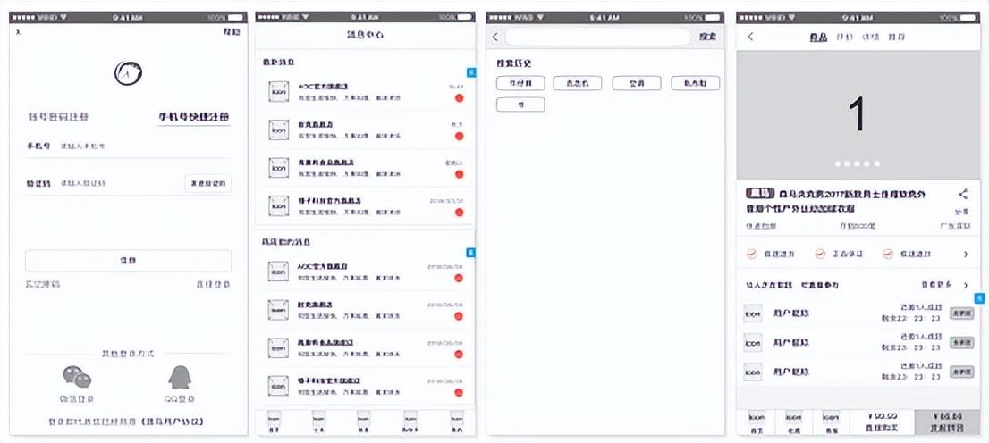
Task: Choose the WeChat login icon
Action: click(x=76, y=377)
